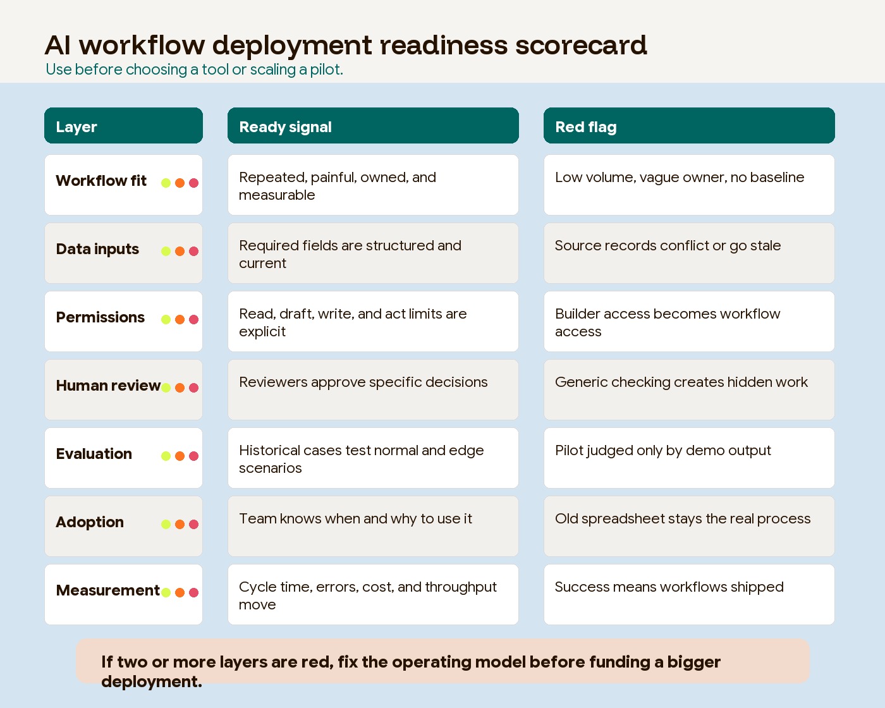Mark Permissions with the orange dot

coord(180,319)
